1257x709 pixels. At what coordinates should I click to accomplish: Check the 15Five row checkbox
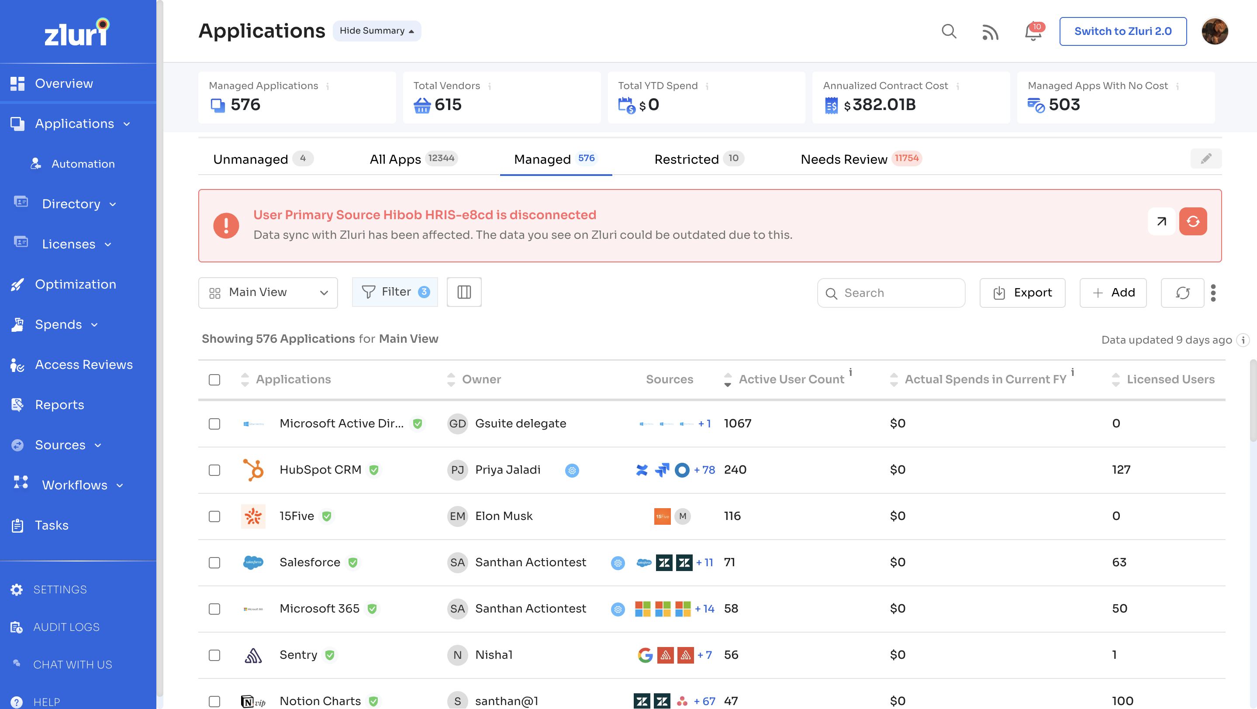click(214, 516)
